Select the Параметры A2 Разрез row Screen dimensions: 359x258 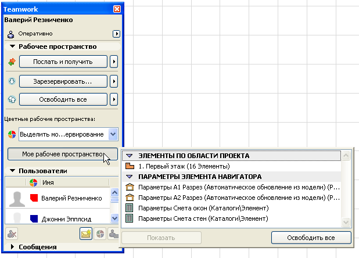point(231,198)
